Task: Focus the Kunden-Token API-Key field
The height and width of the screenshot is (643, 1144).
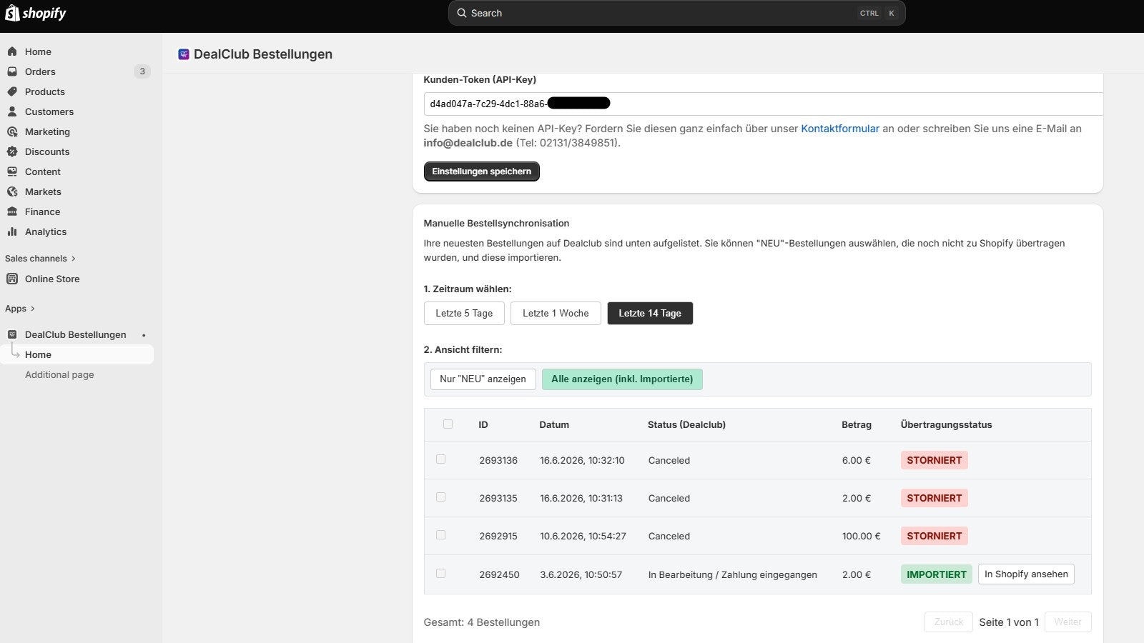Action: (763, 104)
